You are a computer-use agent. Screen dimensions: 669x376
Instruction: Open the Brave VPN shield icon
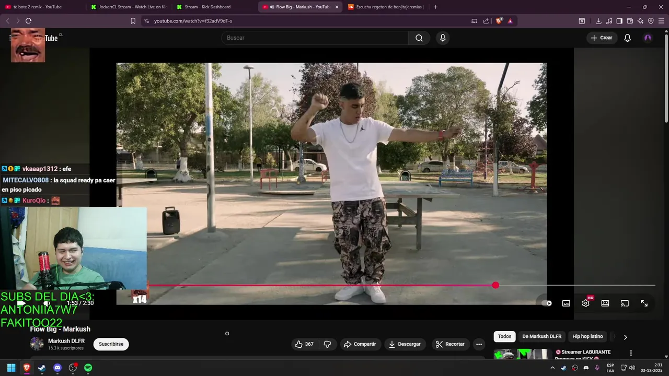[651, 21]
